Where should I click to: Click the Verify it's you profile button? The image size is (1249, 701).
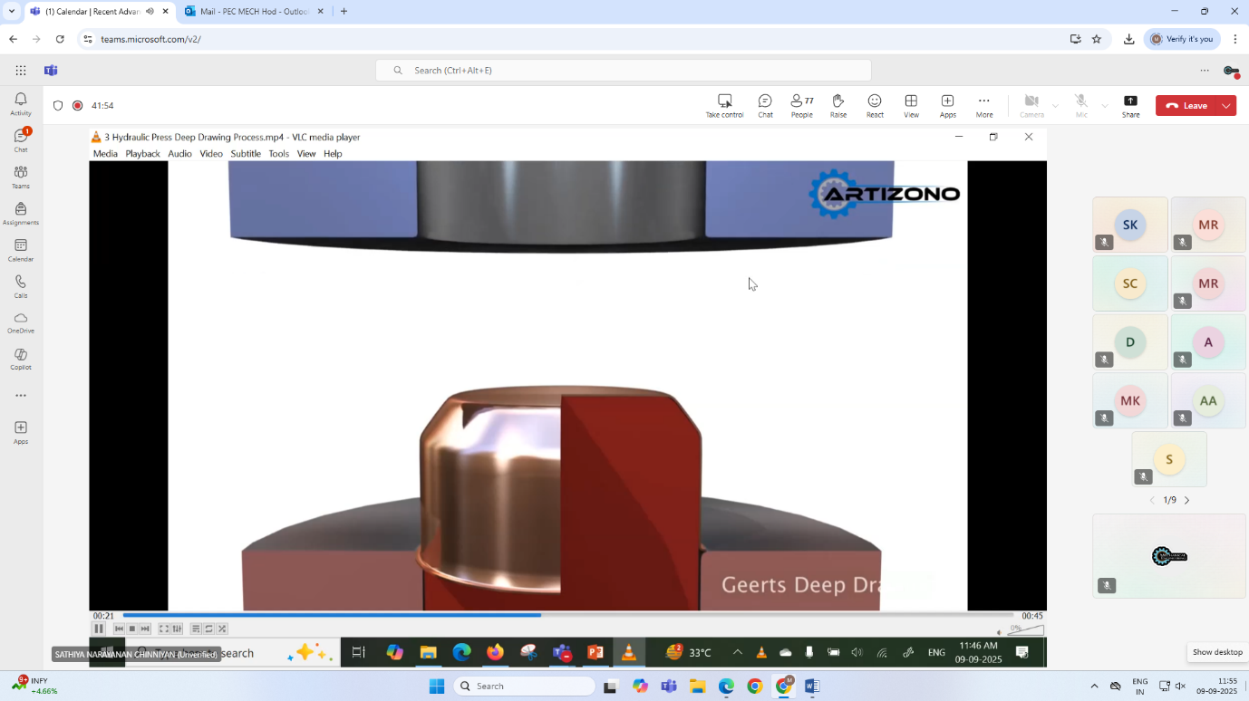1183,39
